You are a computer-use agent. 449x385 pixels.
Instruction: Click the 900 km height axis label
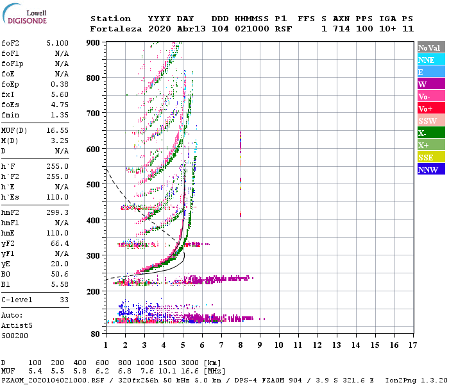tap(93, 43)
